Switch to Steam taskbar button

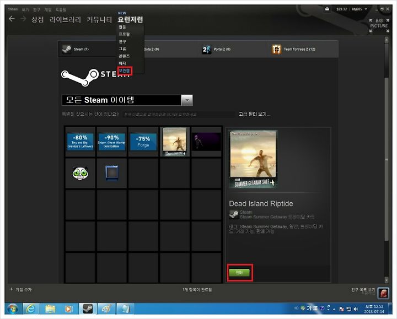pos(88,309)
